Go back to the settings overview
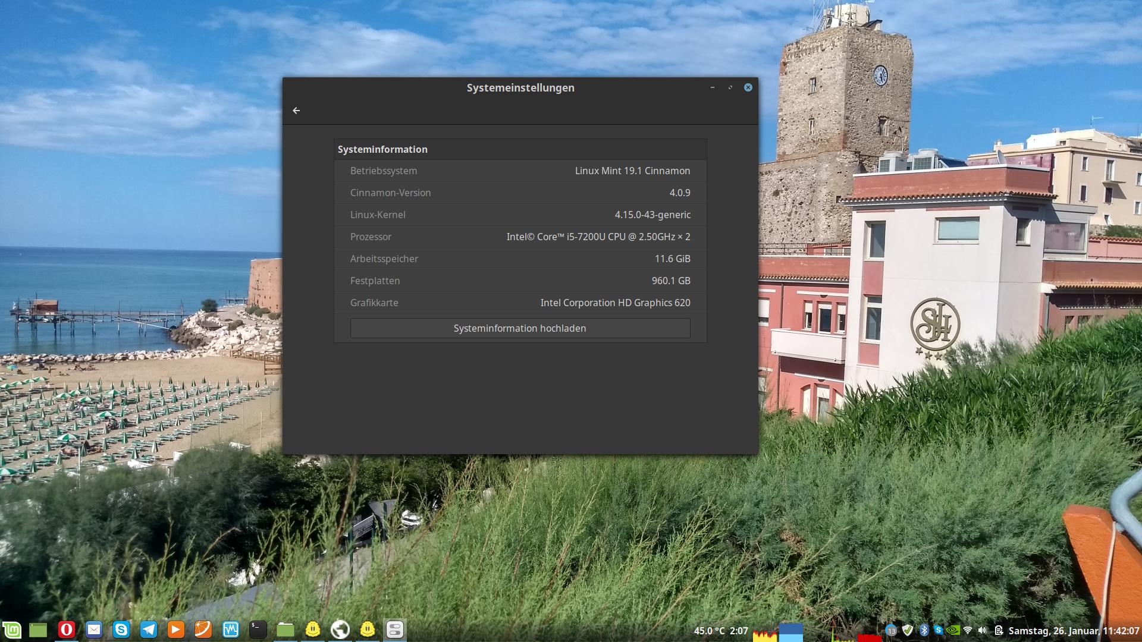The height and width of the screenshot is (642, 1142). pos(296,111)
